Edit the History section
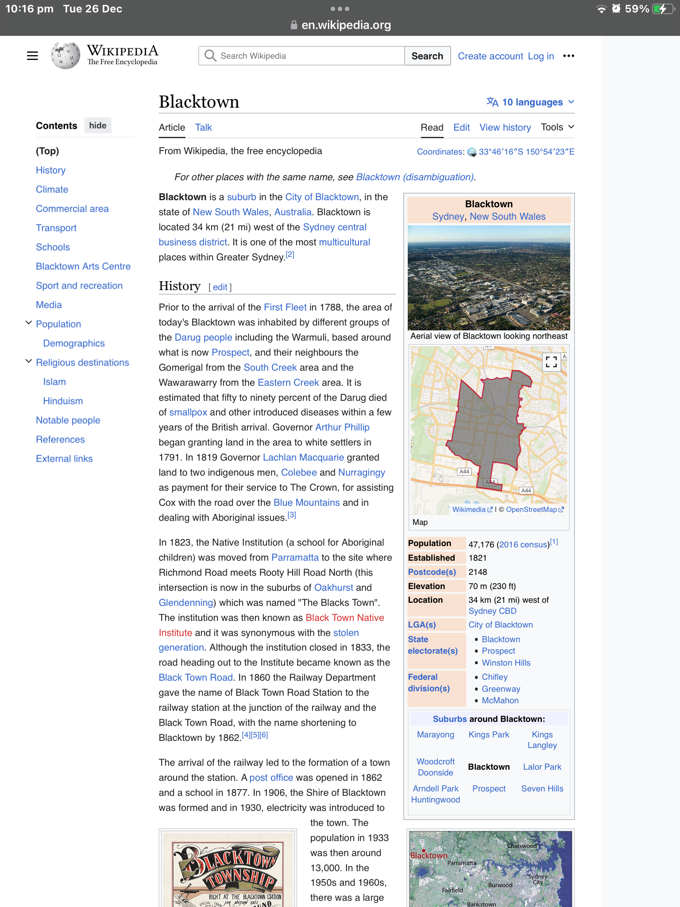Viewport: 680px width, 907px height. [x=220, y=287]
